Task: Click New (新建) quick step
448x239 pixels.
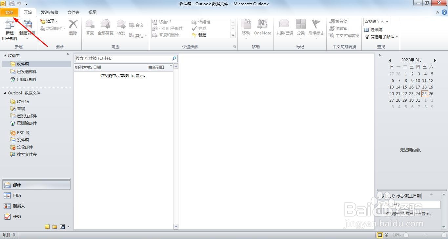Action: tap(199, 35)
